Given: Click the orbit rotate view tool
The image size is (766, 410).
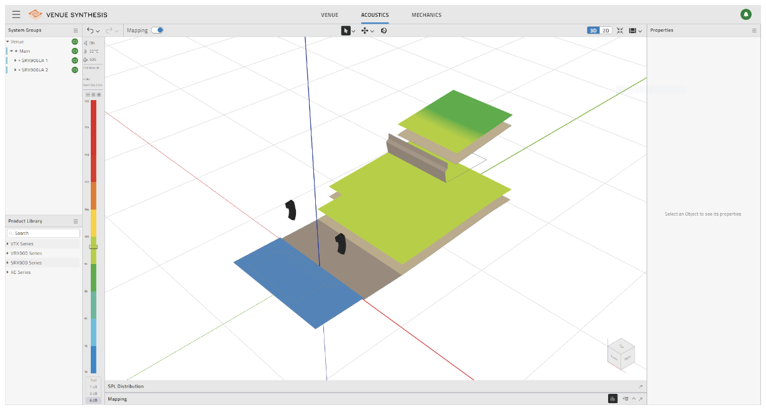Looking at the screenshot, I should click(x=384, y=30).
